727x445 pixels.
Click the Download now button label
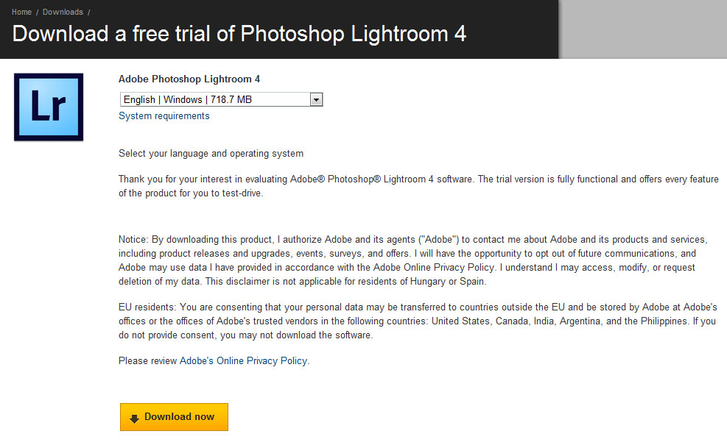180,417
